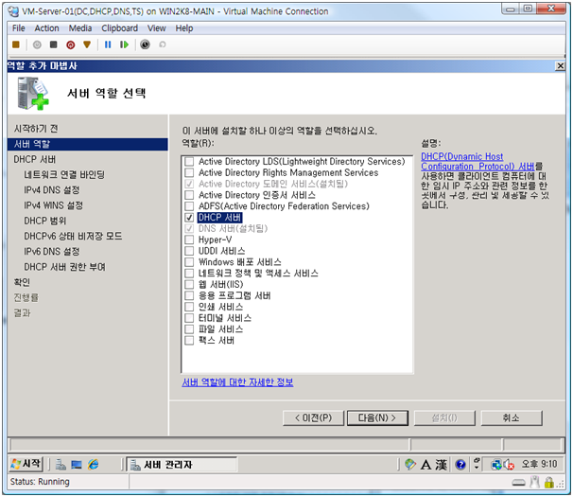Click the orange Save state triangle icon
Viewport: 573px width, 497px height.
coord(87,44)
